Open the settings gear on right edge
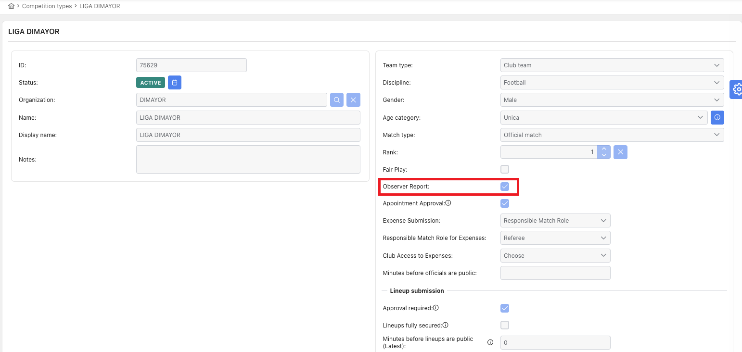 737,89
